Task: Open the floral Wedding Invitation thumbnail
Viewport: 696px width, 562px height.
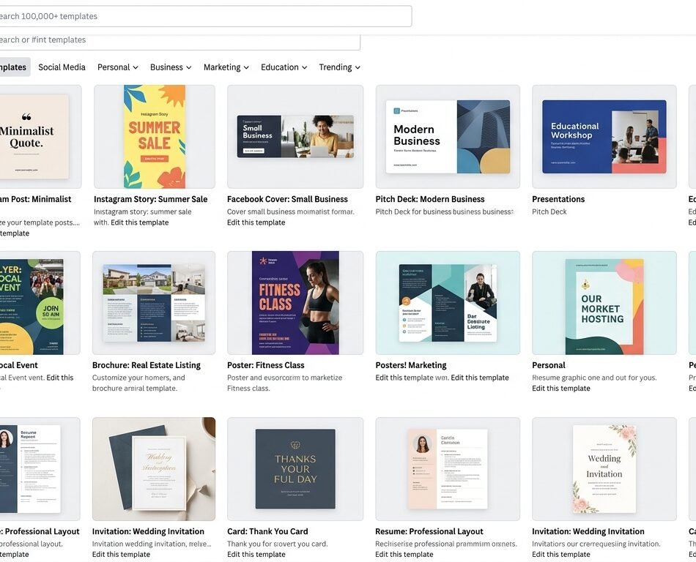Action: [x=604, y=469]
